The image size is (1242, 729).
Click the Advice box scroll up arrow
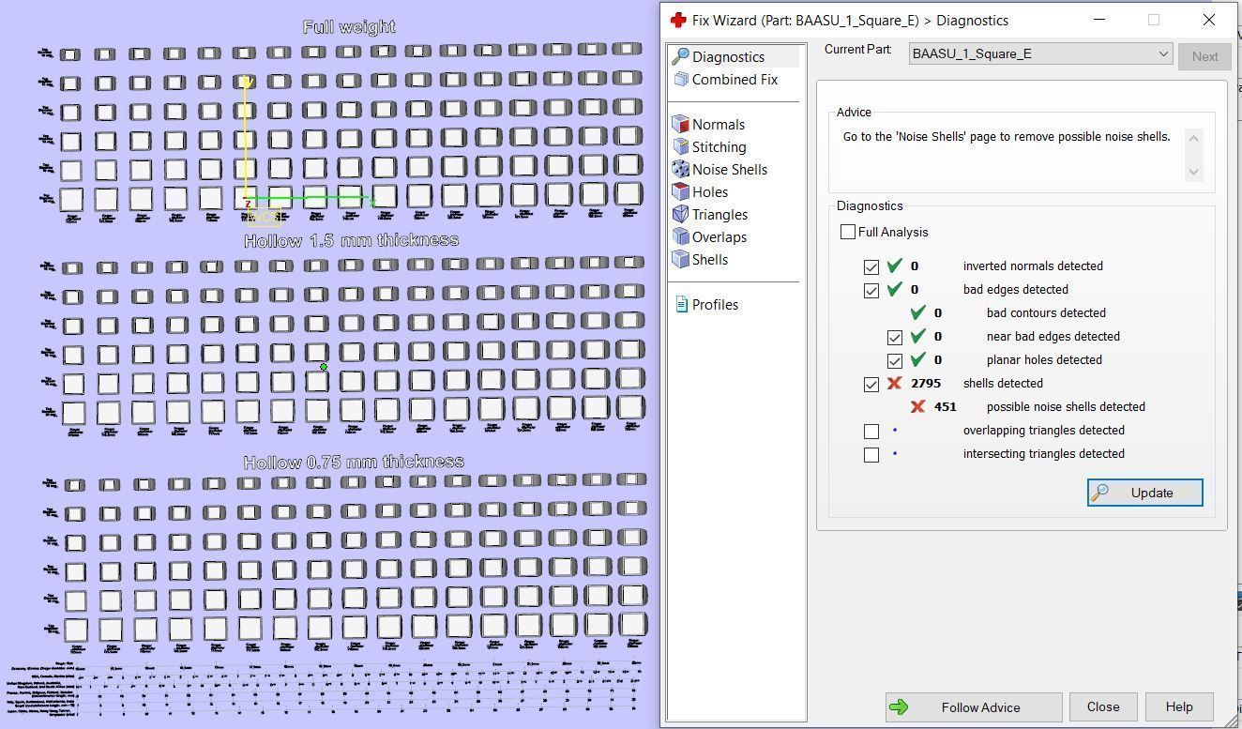coord(1193,138)
